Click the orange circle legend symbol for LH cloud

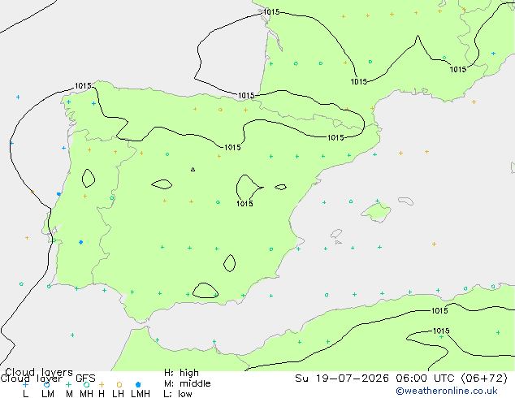[119, 384]
